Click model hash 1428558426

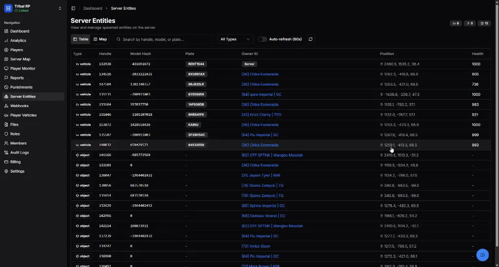click(140, 125)
